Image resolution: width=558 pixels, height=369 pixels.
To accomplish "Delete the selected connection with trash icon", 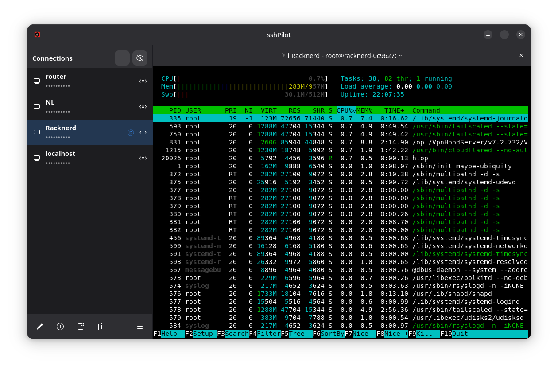I will pos(101,326).
